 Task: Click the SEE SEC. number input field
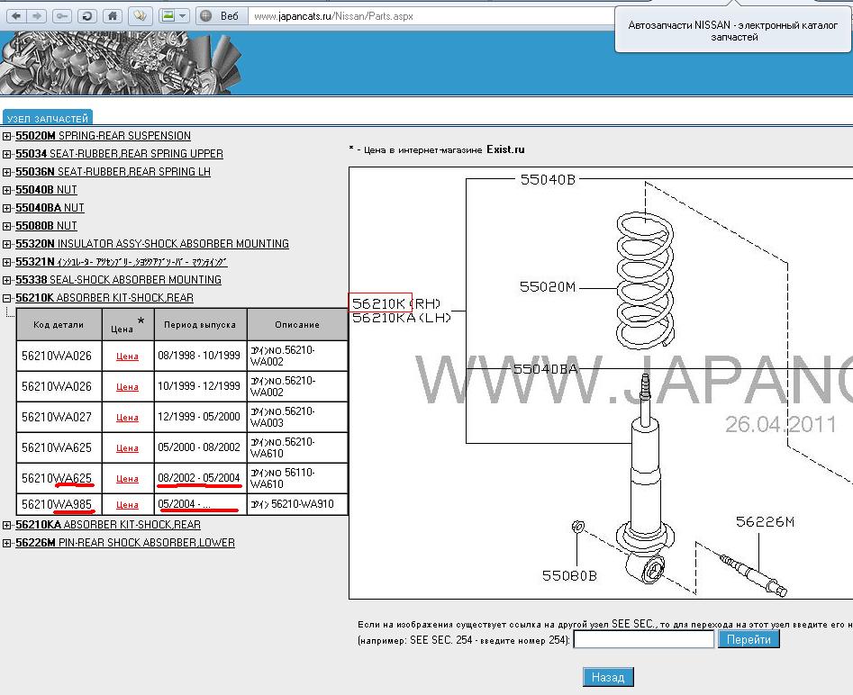(x=644, y=639)
